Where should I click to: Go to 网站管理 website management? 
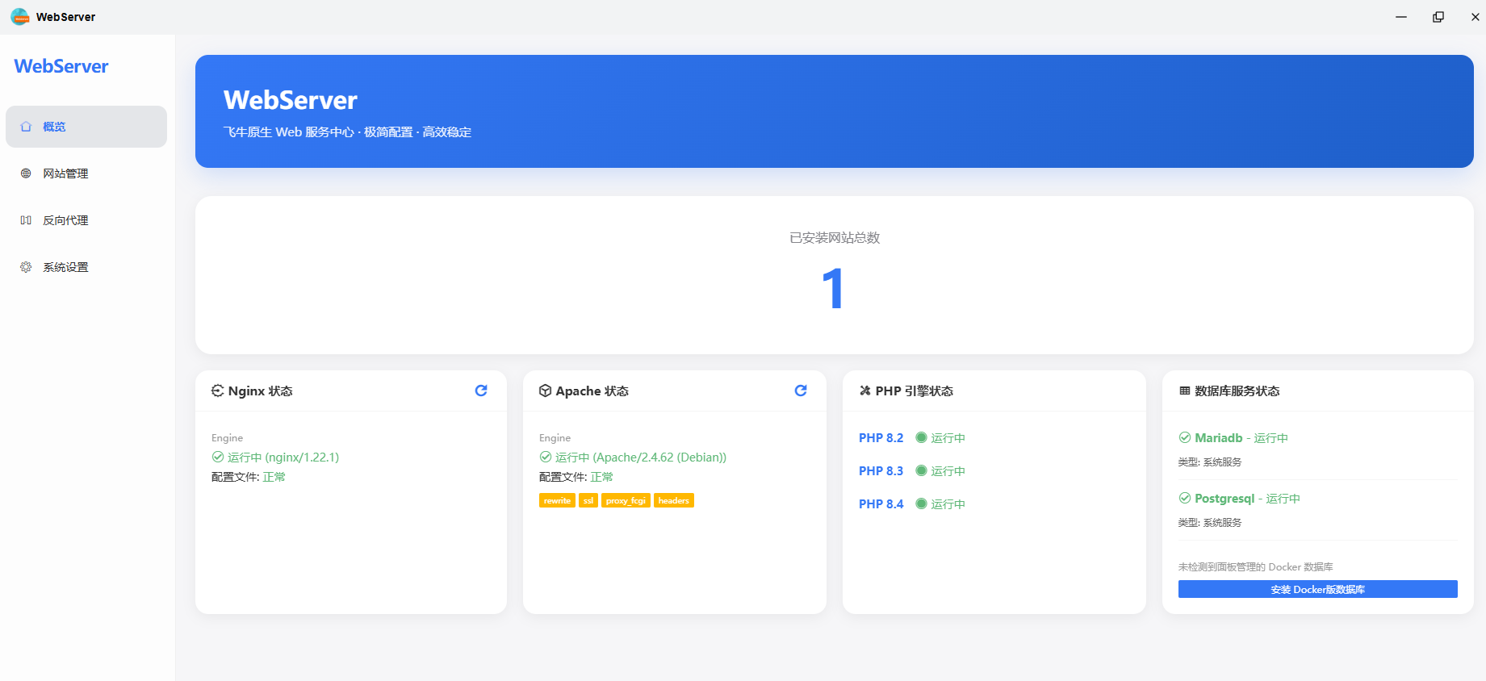(x=86, y=173)
